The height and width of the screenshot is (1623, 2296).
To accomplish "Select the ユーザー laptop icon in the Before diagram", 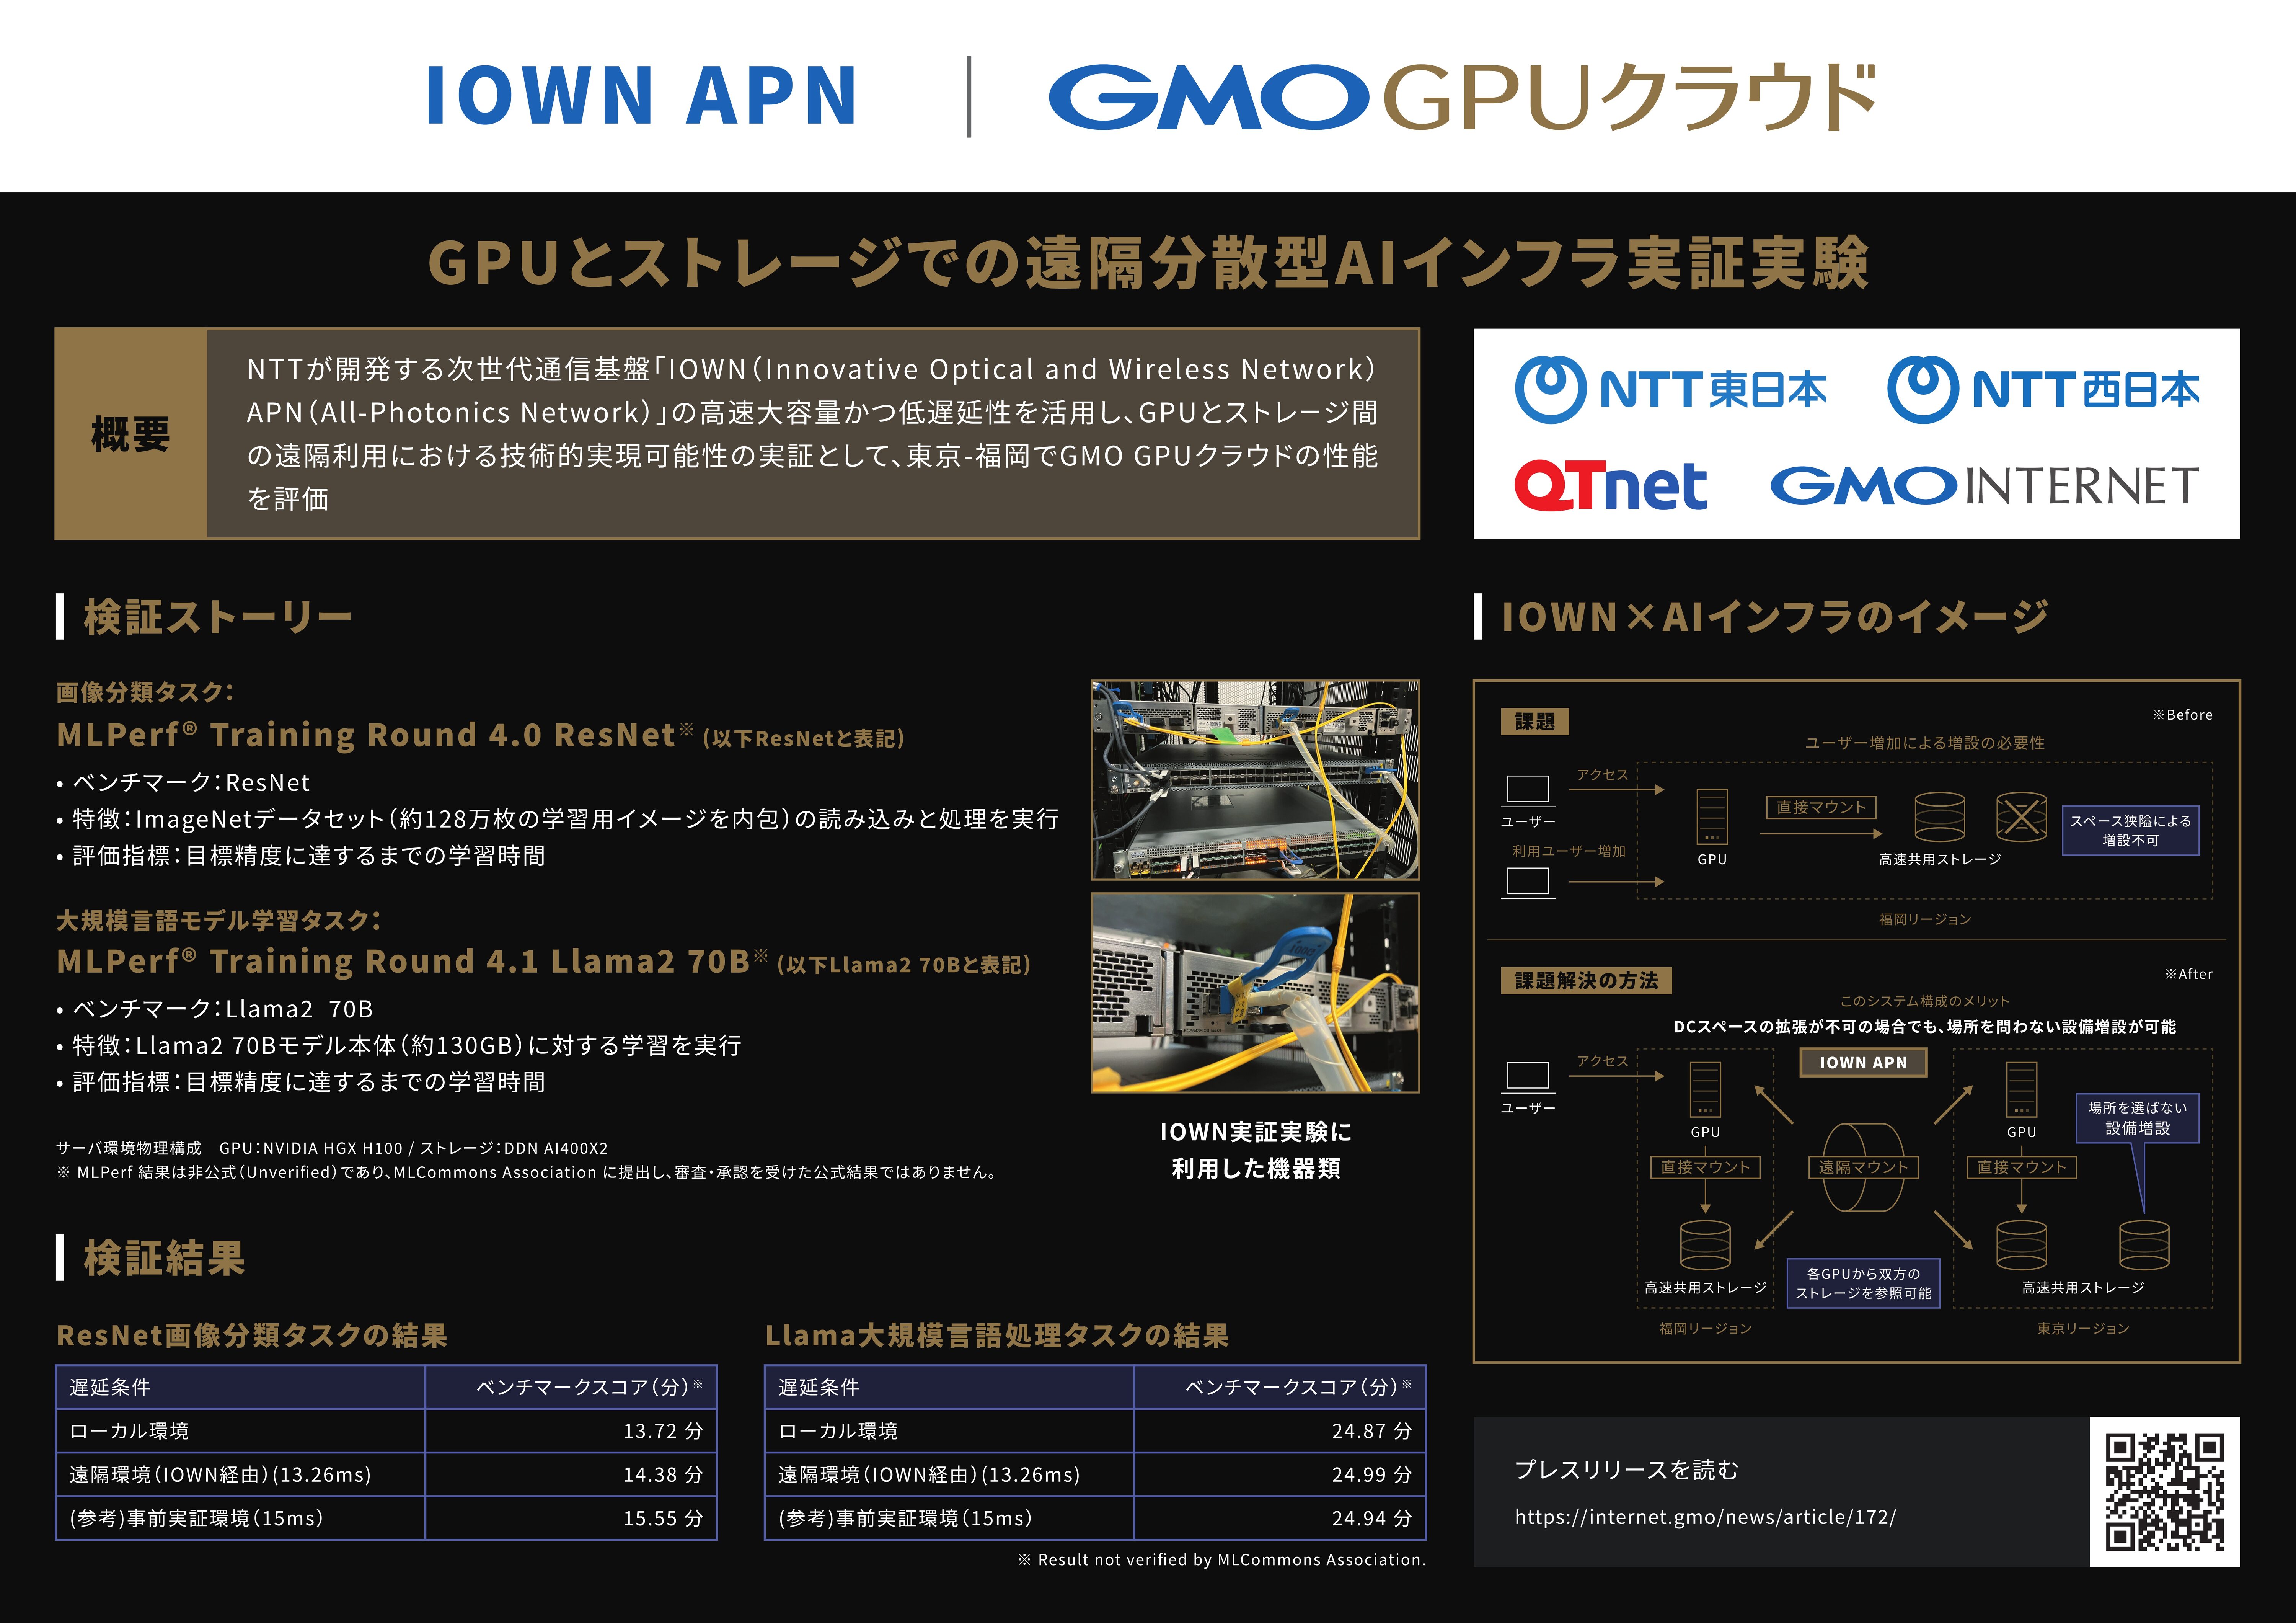I will (1528, 790).
